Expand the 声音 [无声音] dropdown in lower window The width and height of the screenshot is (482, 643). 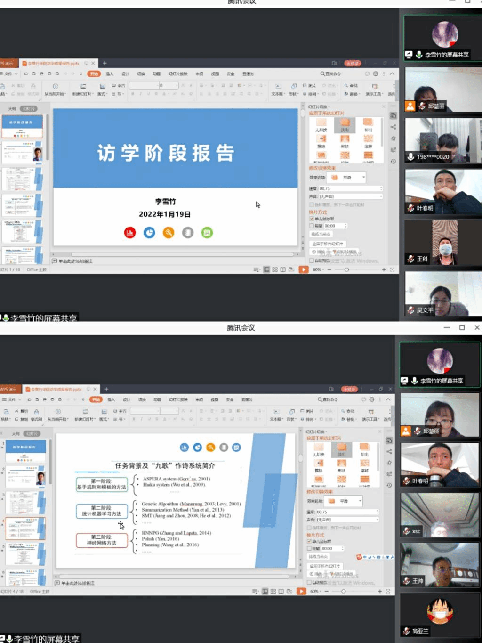click(x=378, y=520)
